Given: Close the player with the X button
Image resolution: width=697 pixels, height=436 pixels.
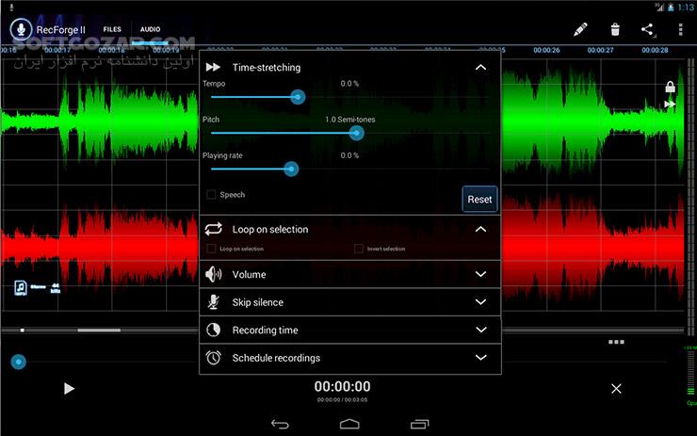Looking at the screenshot, I should pos(616,389).
